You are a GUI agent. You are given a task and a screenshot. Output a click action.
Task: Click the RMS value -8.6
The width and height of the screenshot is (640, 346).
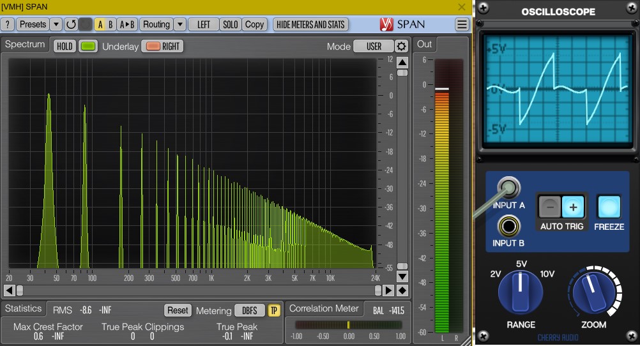[86, 310]
